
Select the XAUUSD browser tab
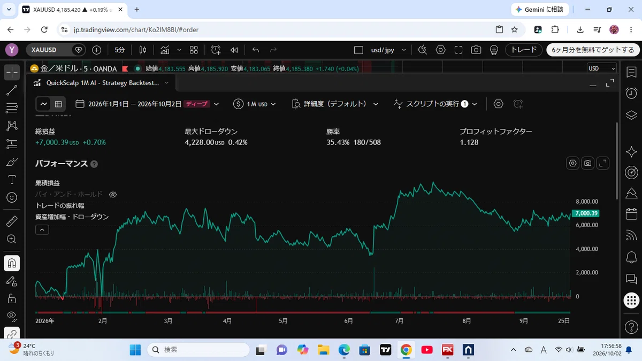72,10
